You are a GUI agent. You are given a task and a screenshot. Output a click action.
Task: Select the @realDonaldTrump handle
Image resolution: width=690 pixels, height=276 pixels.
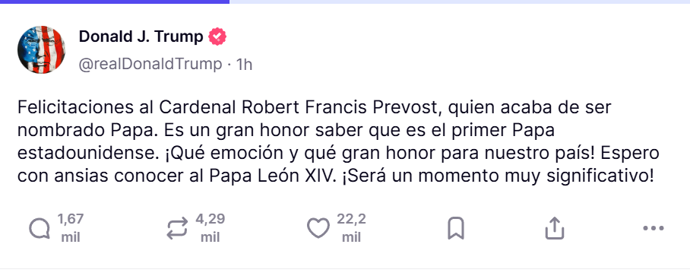[x=150, y=65]
